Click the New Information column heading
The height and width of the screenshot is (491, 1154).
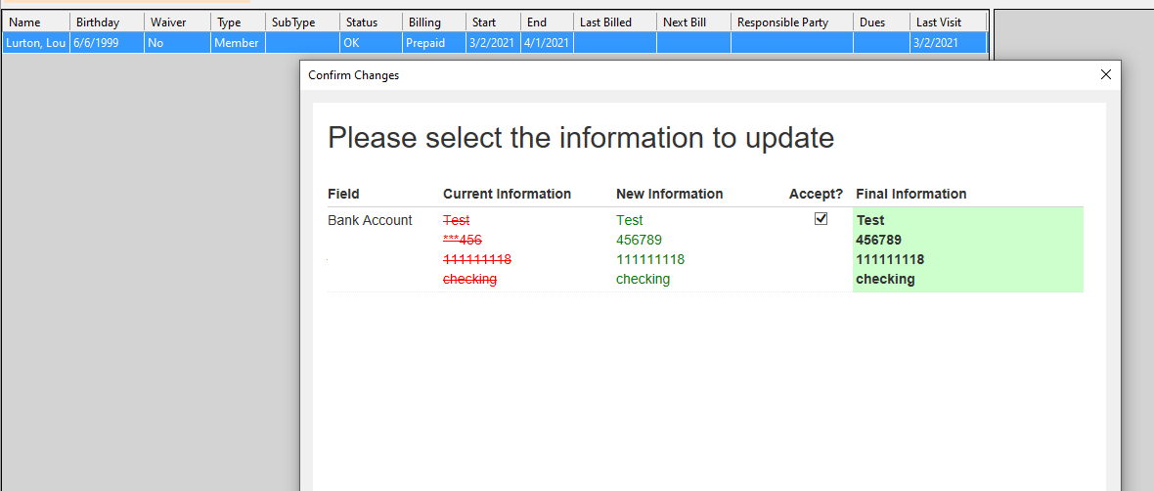coord(670,194)
